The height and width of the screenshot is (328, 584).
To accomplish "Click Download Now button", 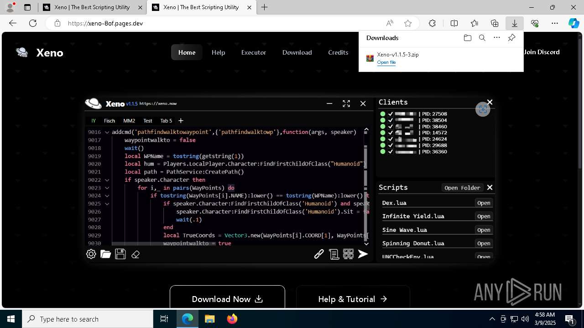I will click(x=227, y=299).
